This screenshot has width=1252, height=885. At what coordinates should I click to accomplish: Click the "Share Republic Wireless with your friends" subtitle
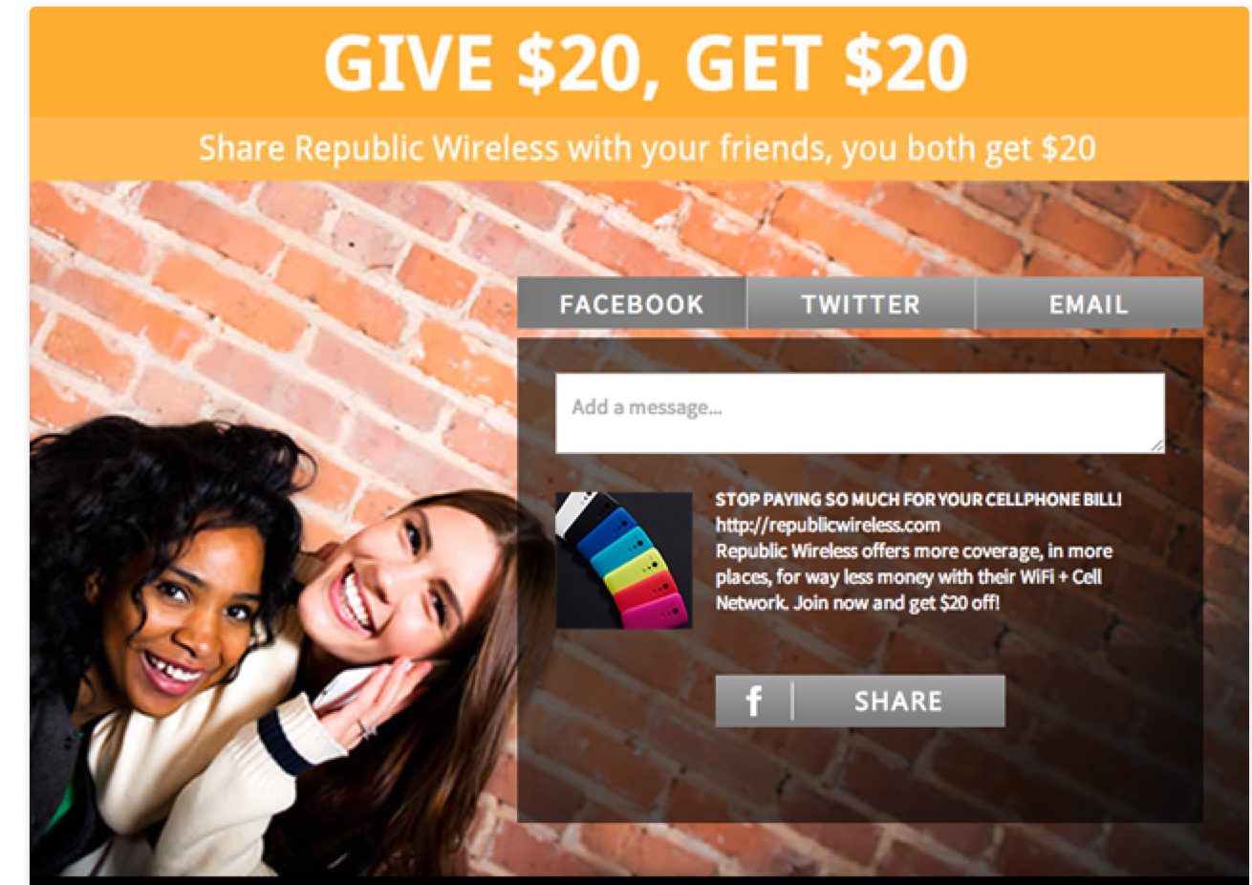click(647, 148)
